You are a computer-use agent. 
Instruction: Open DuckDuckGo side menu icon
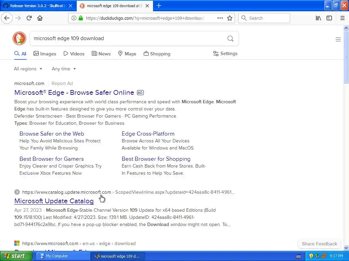click(338, 39)
